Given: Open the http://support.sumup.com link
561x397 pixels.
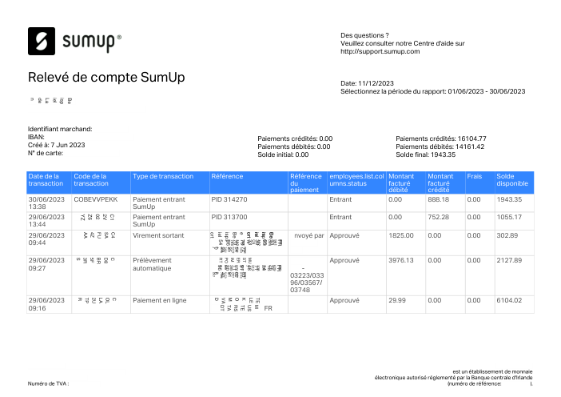Looking at the screenshot, I should tap(380, 51).
